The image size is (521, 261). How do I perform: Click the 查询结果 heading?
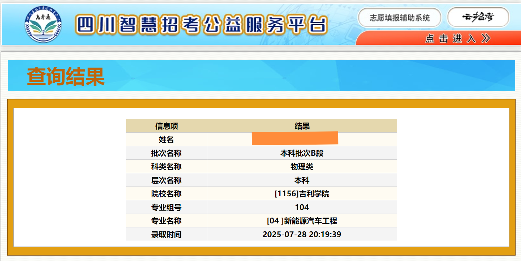pos(66,76)
